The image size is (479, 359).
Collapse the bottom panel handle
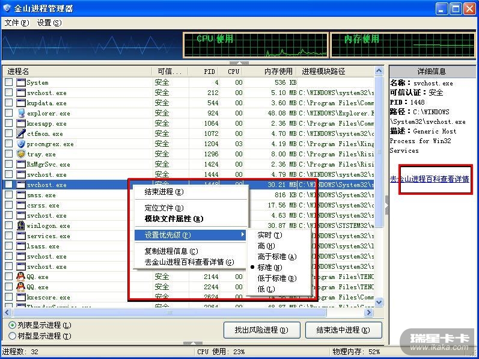[193, 343]
